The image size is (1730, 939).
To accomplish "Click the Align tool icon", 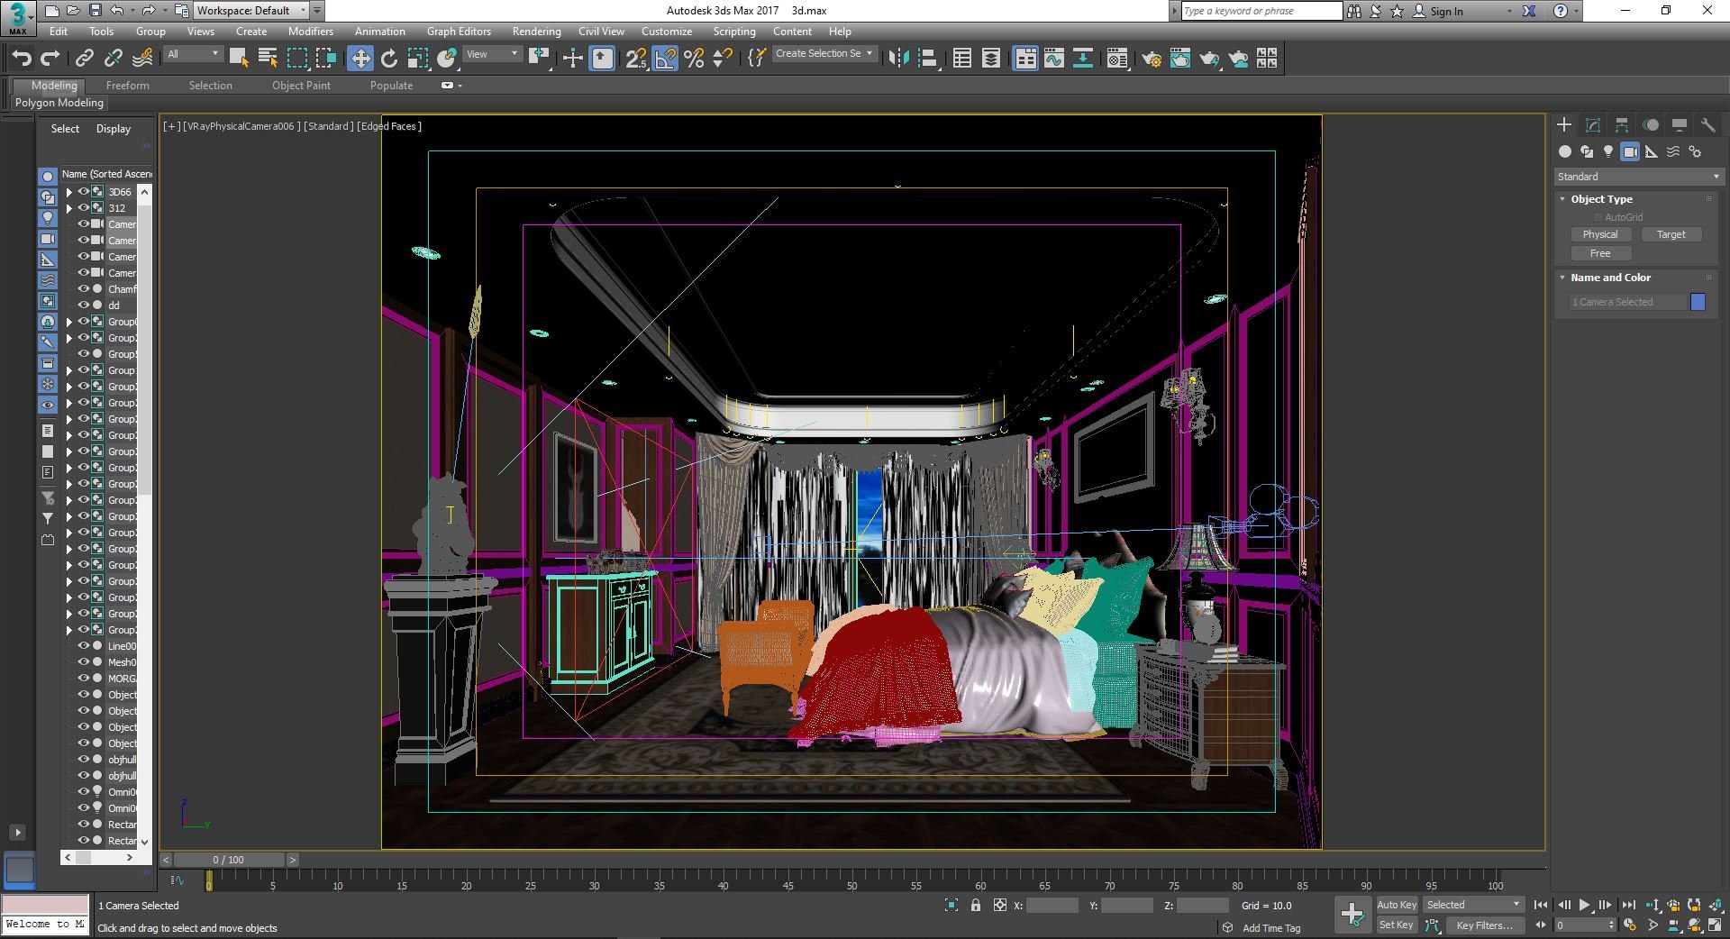I will 928,59.
